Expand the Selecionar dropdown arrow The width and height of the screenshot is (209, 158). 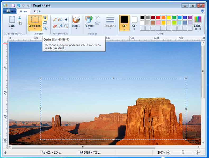click(x=35, y=29)
